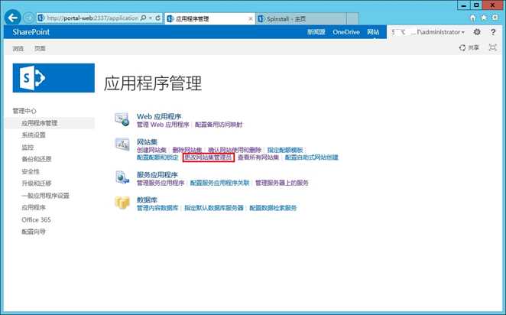Open 网站 in the suite bar

coord(373,32)
